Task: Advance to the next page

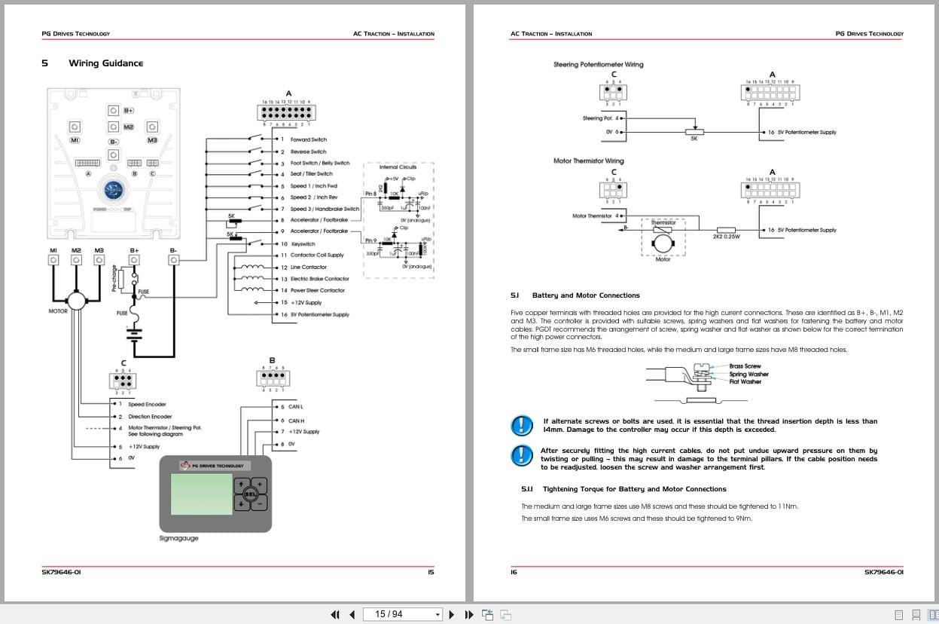Action: pos(451,614)
